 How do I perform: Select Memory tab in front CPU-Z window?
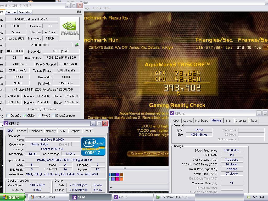click(x=51, y=131)
